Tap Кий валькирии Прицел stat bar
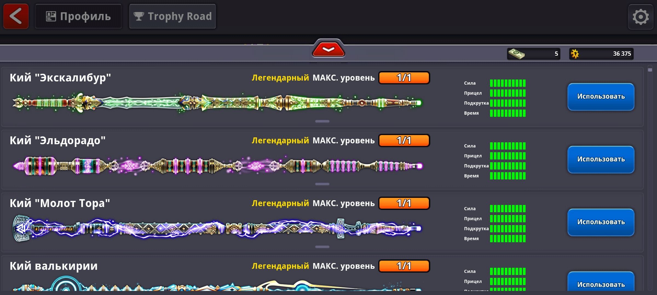Viewport: 657px width, 295px height. [x=508, y=282]
